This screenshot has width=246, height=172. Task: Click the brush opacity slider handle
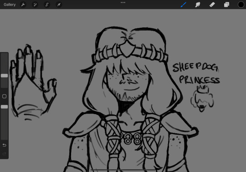[5, 107]
